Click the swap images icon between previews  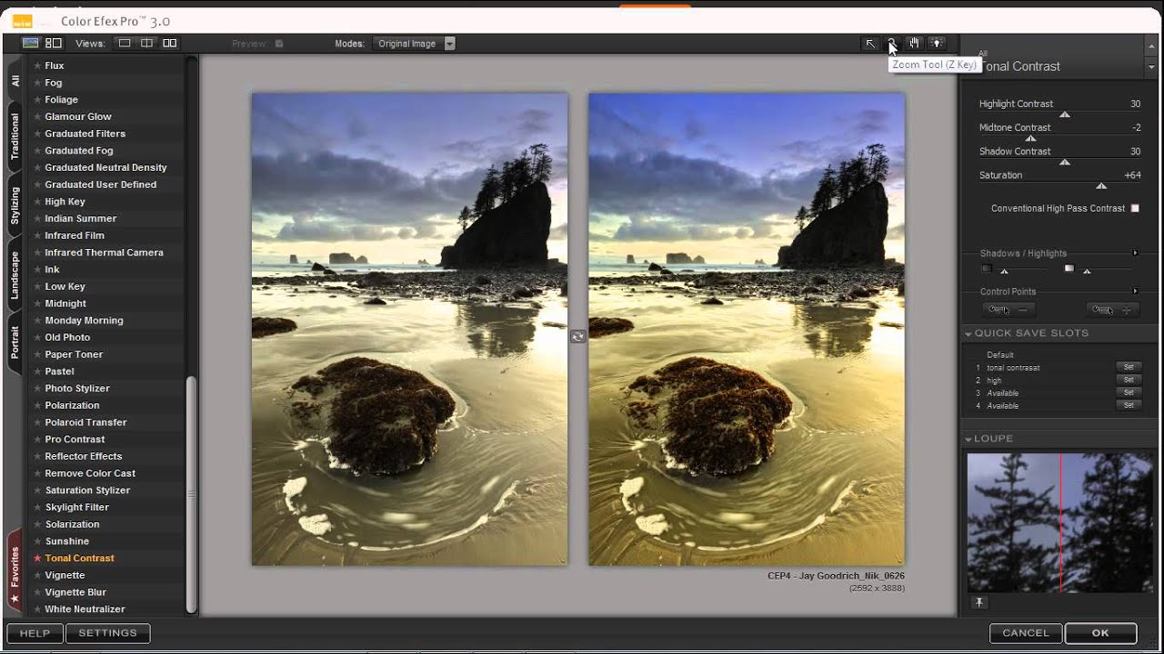(x=577, y=337)
